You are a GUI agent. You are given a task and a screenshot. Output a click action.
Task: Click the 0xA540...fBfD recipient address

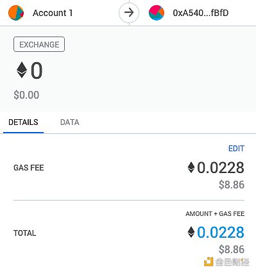201,13
